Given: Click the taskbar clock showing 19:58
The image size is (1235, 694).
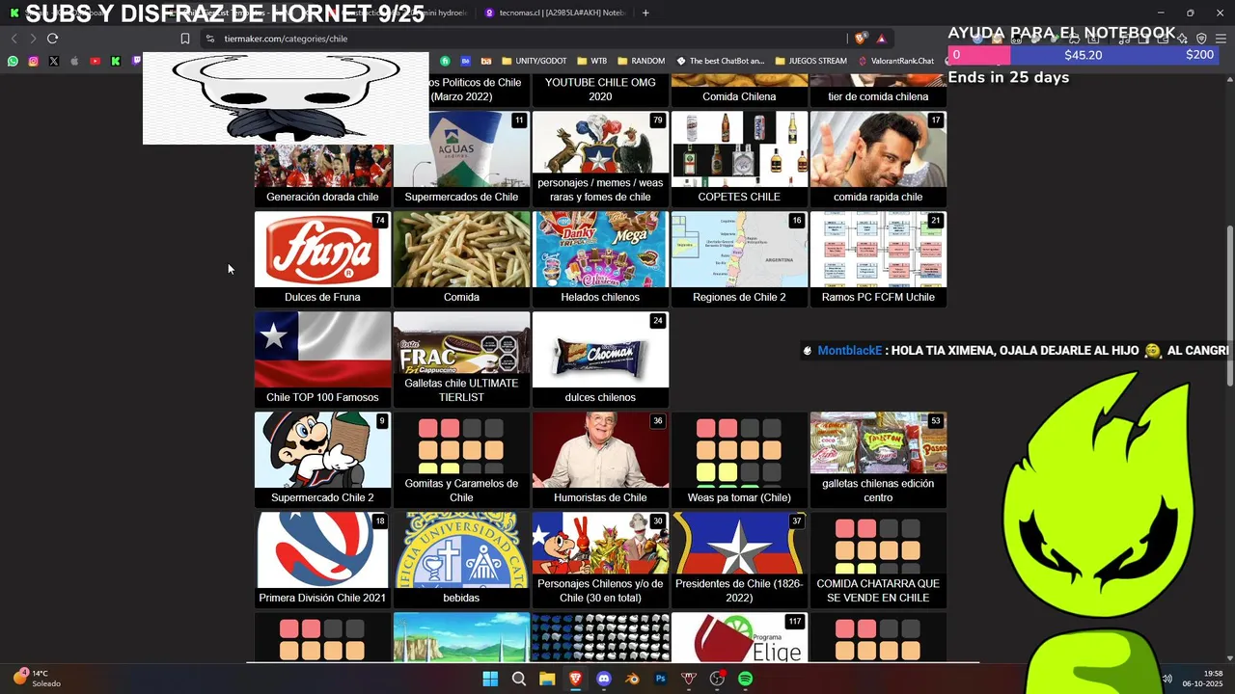Looking at the screenshot, I should tap(1204, 679).
